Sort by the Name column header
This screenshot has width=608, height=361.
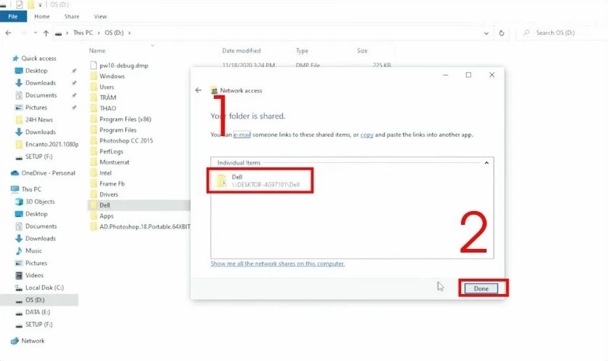pyautogui.click(x=97, y=50)
